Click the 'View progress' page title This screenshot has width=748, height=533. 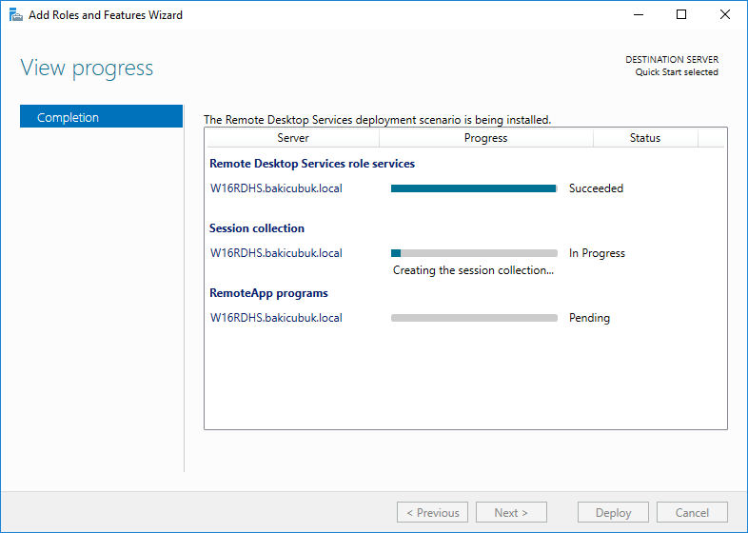coord(87,68)
